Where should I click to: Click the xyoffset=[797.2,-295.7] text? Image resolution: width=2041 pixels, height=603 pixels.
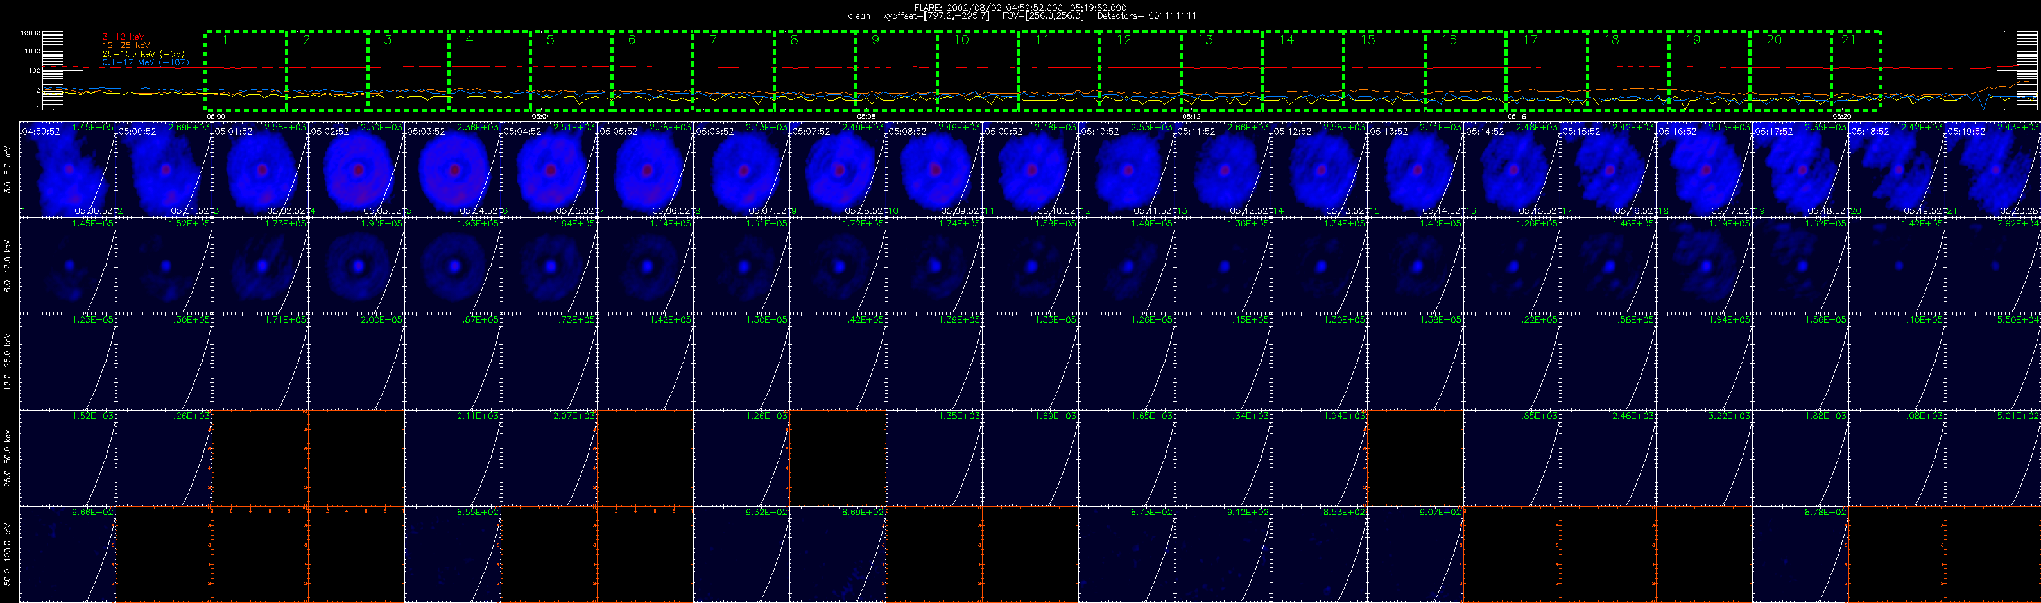(x=936, y=16)
